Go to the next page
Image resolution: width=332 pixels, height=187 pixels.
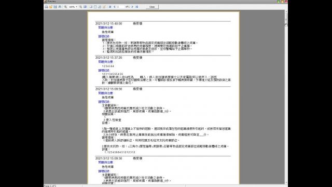pos(133,7)
